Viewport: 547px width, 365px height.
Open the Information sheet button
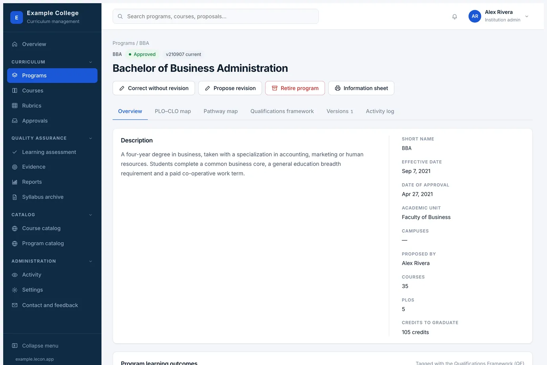tap(361, 88)
